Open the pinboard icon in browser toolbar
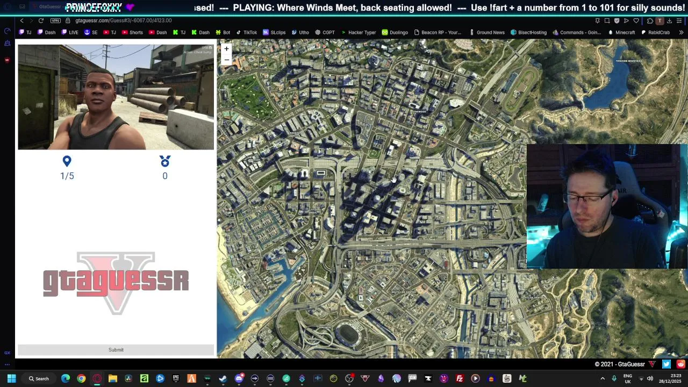The image size is (688, 387). tap(597, 20)
